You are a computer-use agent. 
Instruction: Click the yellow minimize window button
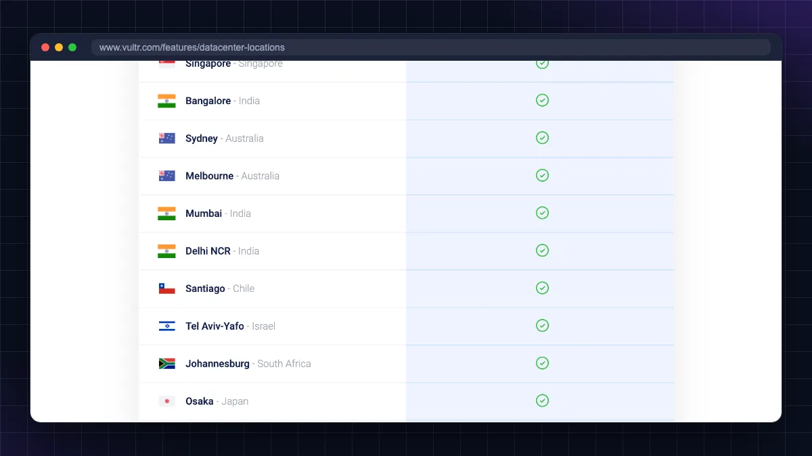click(x=59, y=47)
